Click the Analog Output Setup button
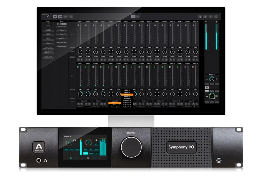 [62, 42]
